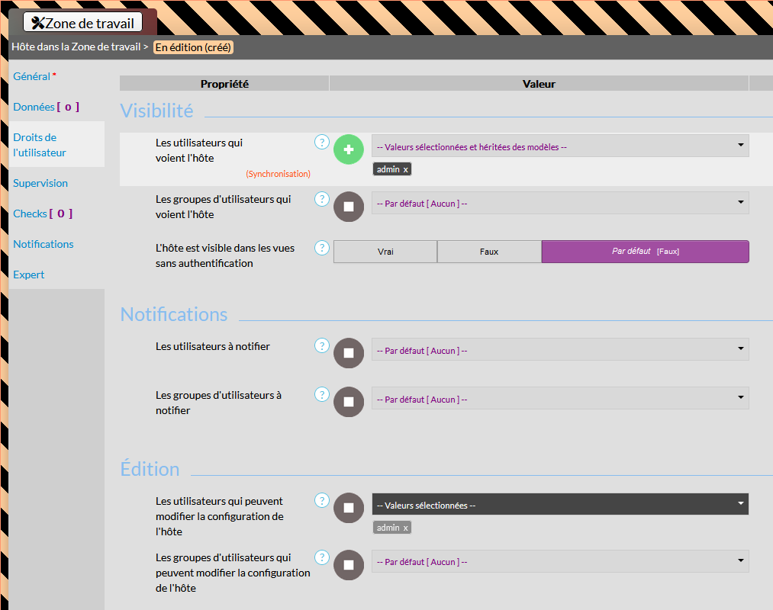Open the Notifications tab in sidebar
Image resolution: width=773 pixels, height=610 pixels.
coord(43,244)
